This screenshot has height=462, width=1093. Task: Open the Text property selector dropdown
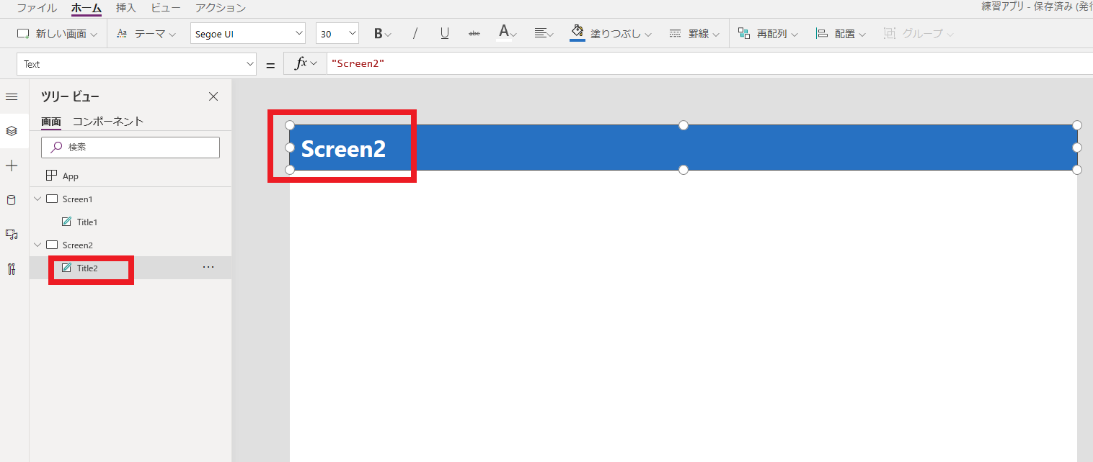[136, 64]
